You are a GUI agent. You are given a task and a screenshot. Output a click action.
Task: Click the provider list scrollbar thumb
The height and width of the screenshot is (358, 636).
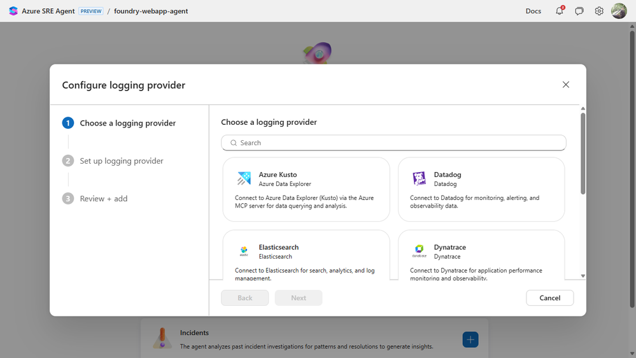click(x=583, y=153)
